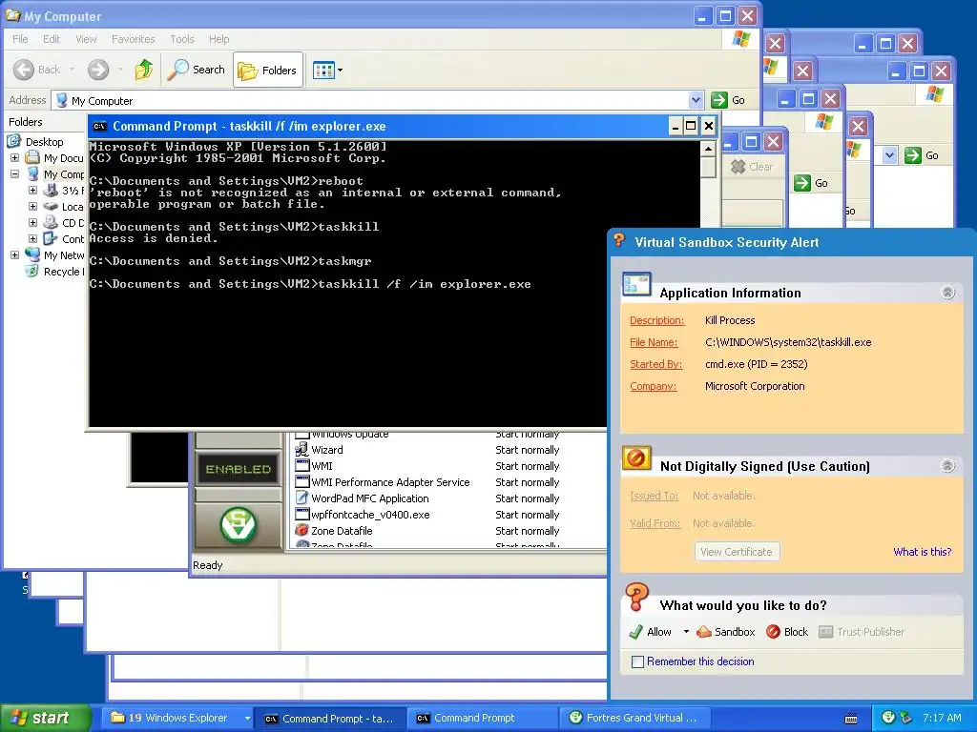Open the Edit menu in My Computer
Image resolution: width=977 pixels, height=732 pixels.
[x=52, y=39]
